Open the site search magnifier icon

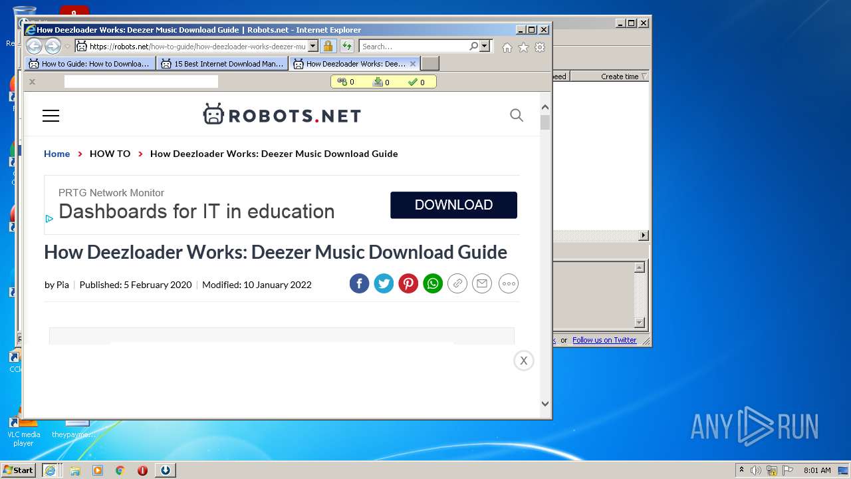517,115
